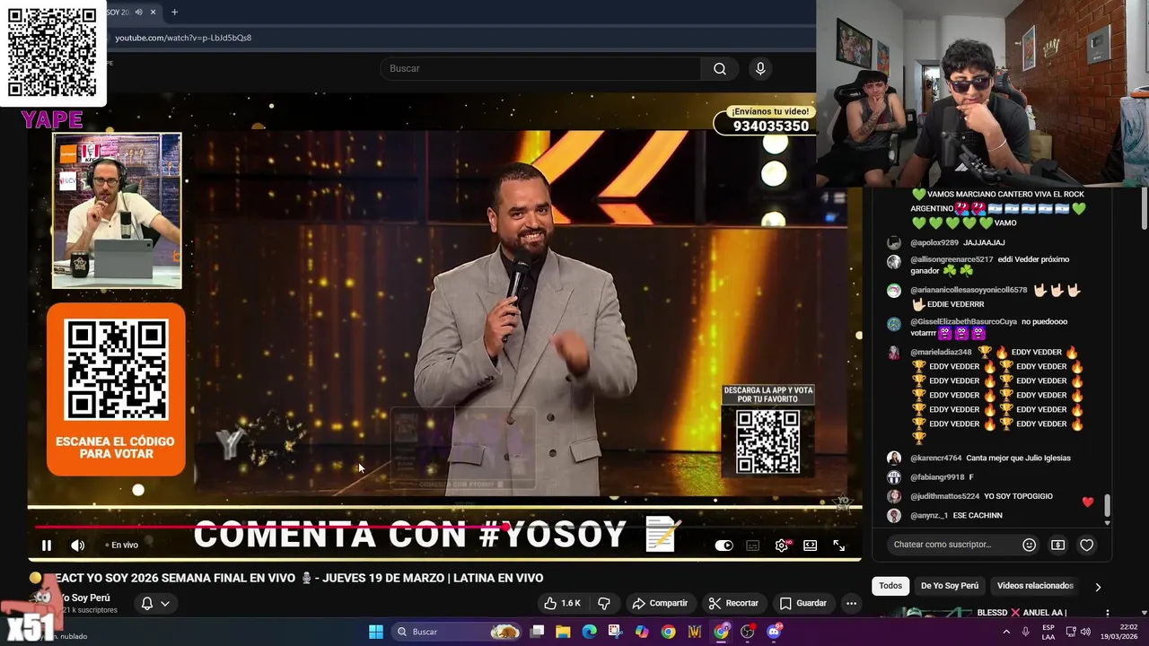
Task: Enter fullscreen on the video
Action: point(839,545)
